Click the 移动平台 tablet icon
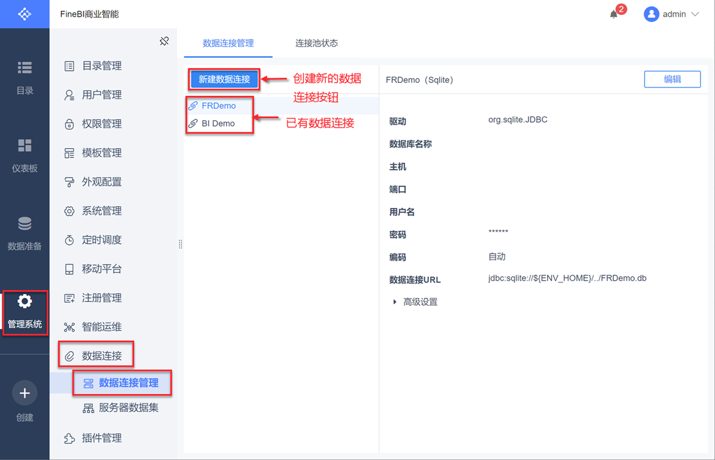The height and width of the screenshot is (460, 715). [70, 269]
